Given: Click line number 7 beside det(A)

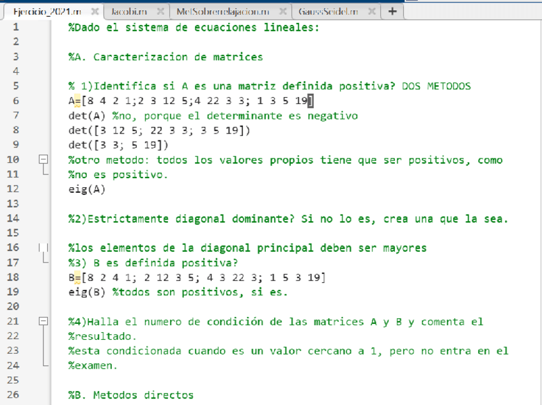Looking at the screenshot, I should point(15,116).
